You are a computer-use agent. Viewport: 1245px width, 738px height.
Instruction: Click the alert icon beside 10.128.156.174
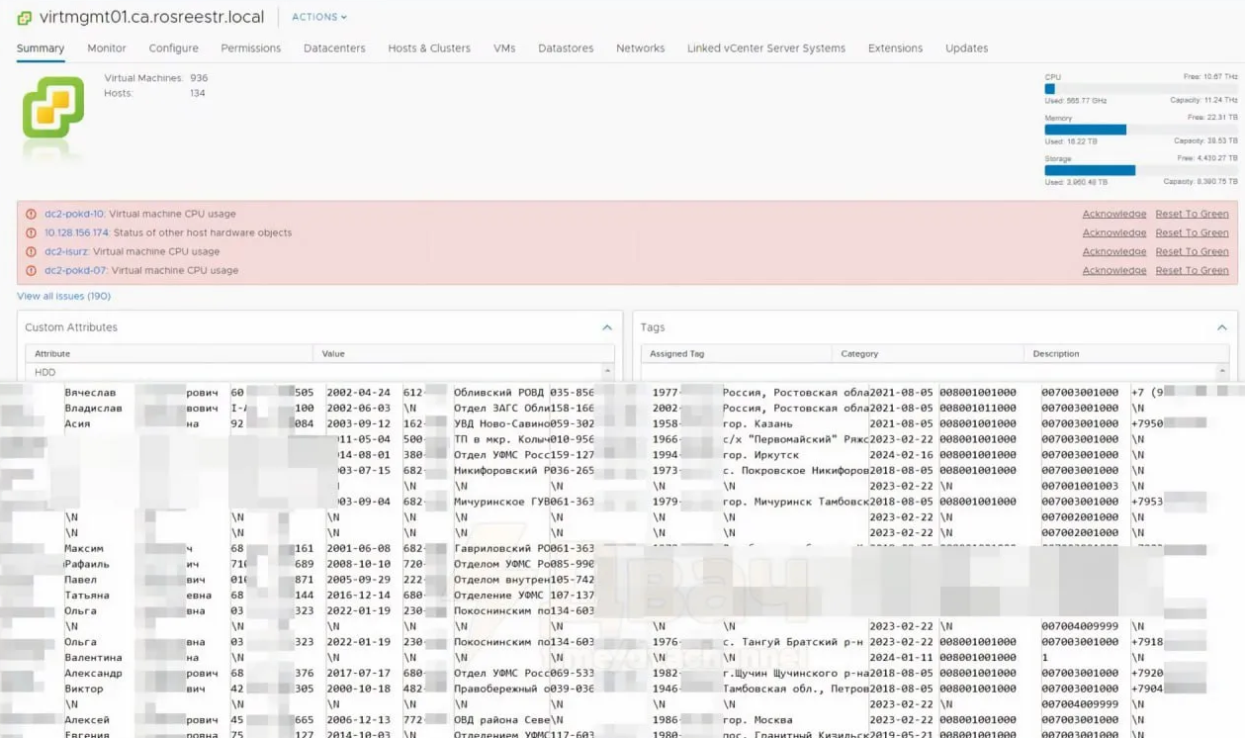click(31, 232)
